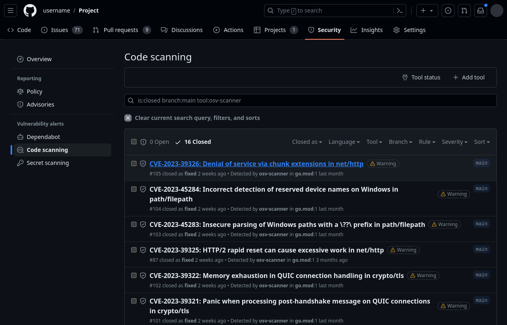507x325 pixels.
Task: Click the Code scanning sidebar icon
Action: 20,150
